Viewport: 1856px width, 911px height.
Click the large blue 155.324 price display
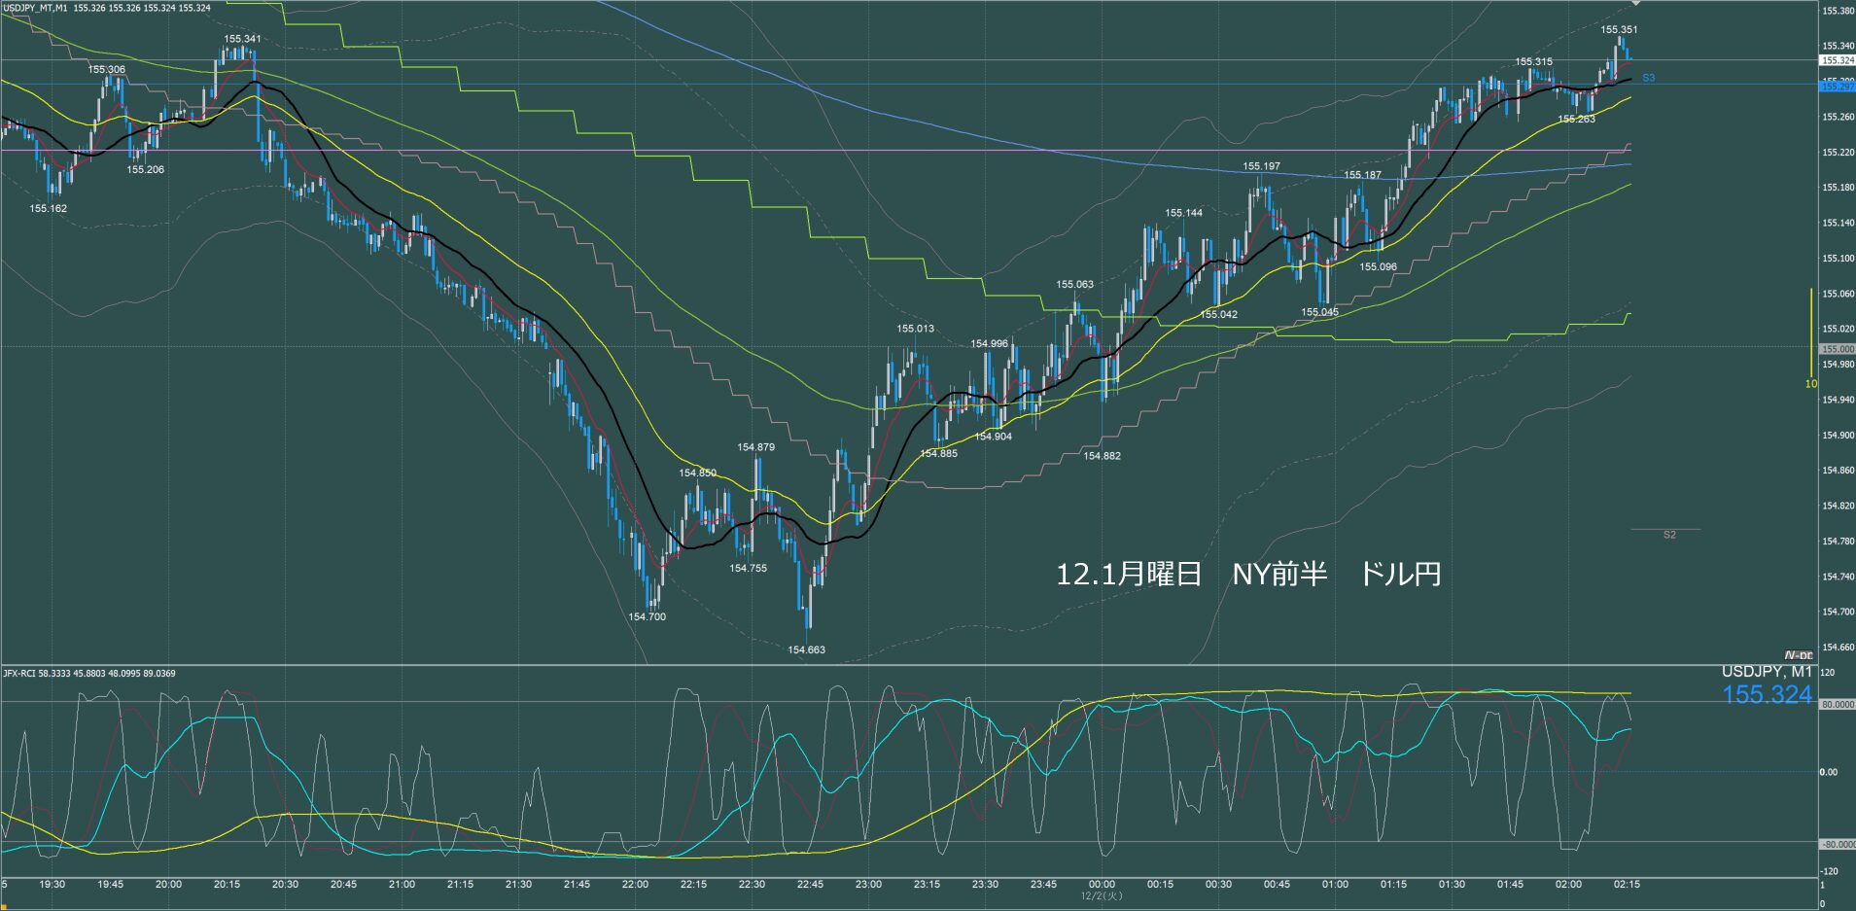1767,694
